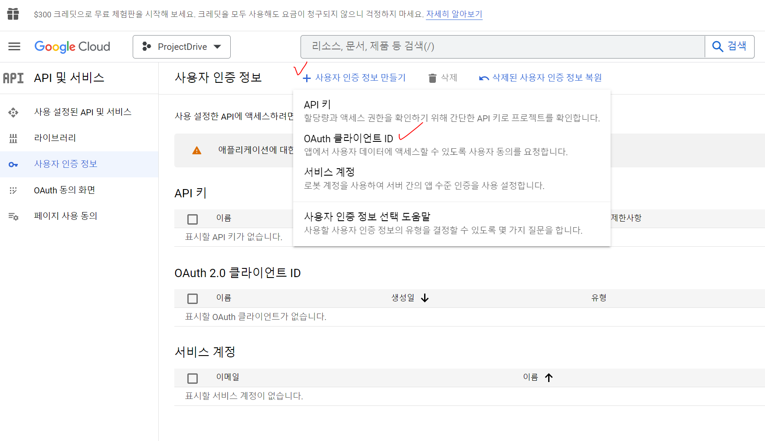The image size is (765, 441).
Task: Choose API 키 from the create menu
Action: tap(452, 111)
